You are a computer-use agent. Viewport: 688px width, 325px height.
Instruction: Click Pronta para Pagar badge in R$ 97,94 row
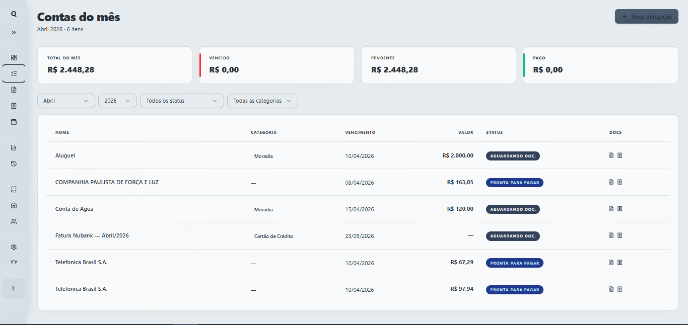(x=515, y=290)
